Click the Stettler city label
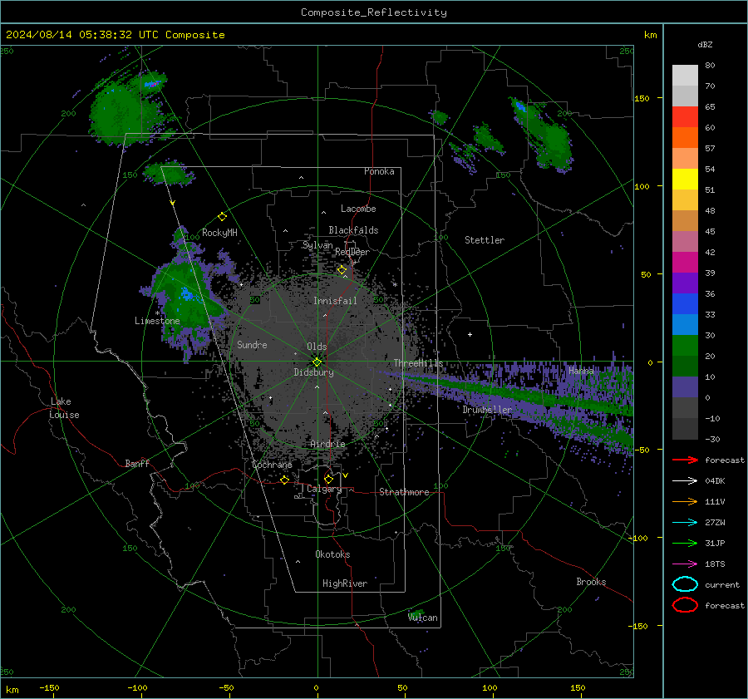This screenshot has height=699, width=748. click(485, 240)
